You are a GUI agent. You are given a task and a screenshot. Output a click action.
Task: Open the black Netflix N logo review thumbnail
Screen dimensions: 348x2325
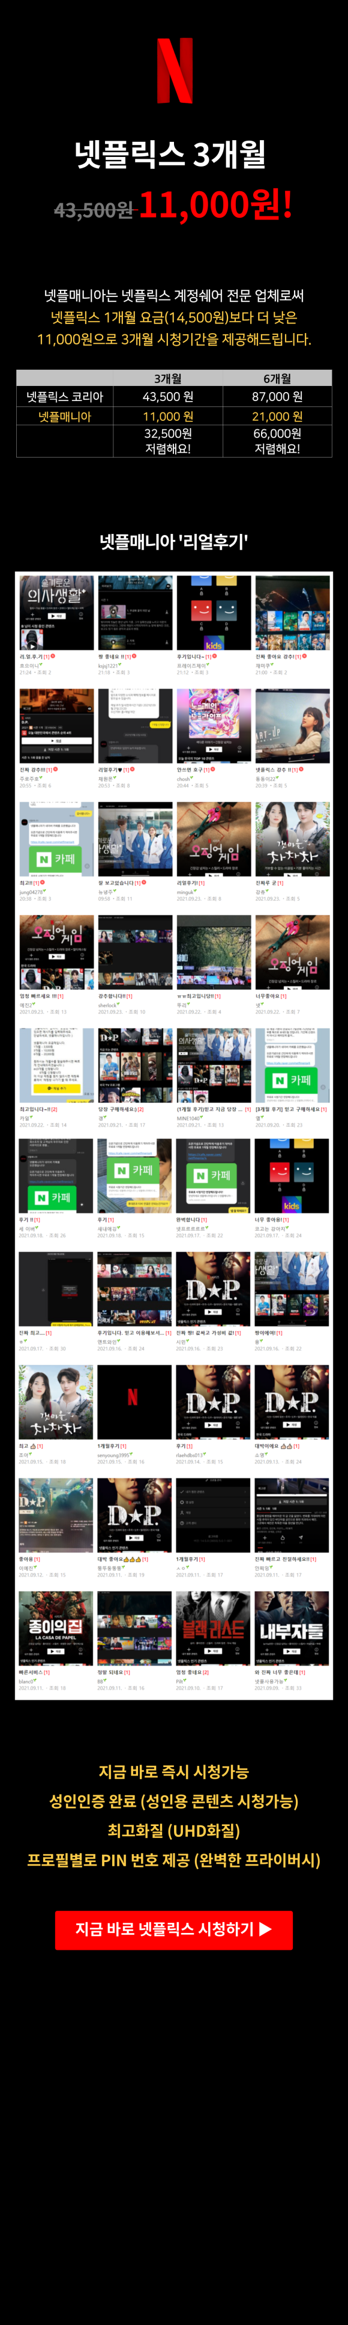pos(134,1401)
